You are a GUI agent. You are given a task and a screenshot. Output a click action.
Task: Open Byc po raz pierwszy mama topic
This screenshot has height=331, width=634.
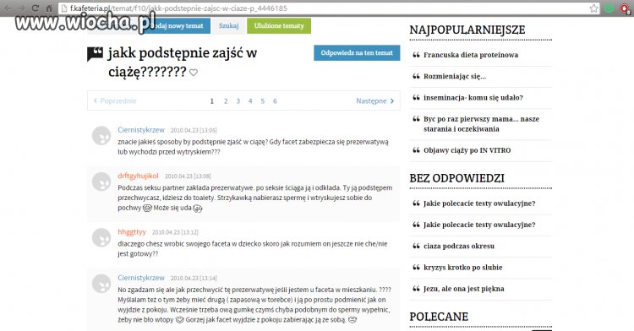(482, 124)
